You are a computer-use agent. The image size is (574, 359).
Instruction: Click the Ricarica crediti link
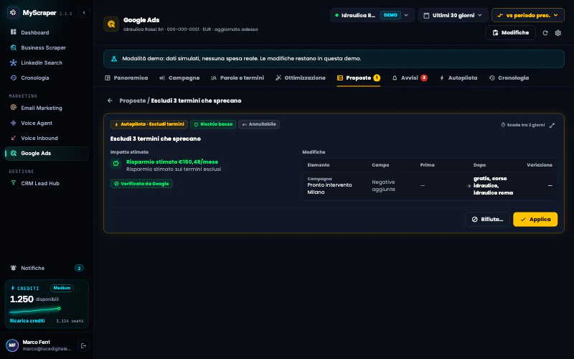click(x=27, y=320)
